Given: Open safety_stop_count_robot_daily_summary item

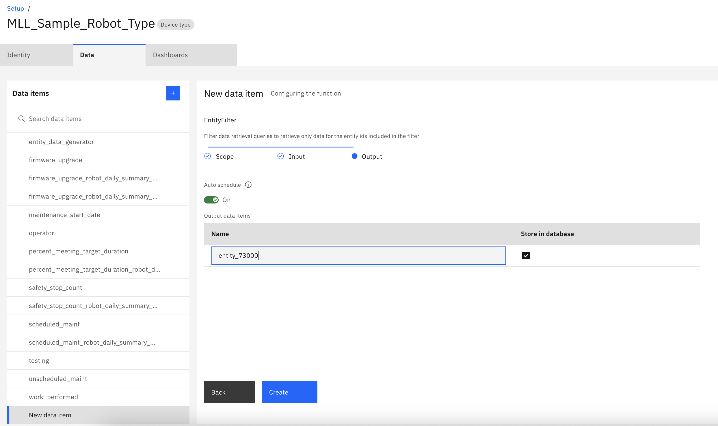Looking at the screenshot, I should [98, 306].
